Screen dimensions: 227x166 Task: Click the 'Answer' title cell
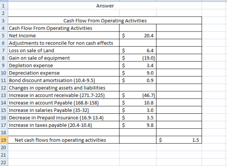[x=105, y=6]
